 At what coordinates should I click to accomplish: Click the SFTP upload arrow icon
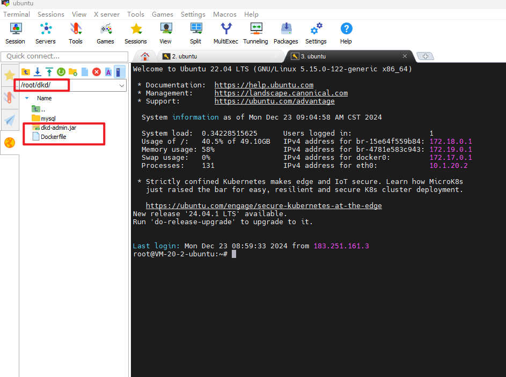click(49, 72)
